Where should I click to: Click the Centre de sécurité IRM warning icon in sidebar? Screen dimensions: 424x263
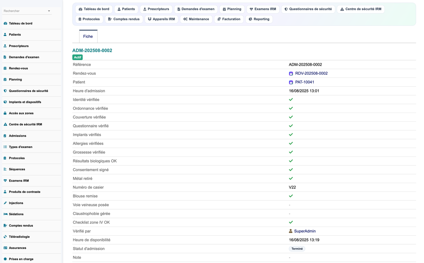click(x=5, y=125)
